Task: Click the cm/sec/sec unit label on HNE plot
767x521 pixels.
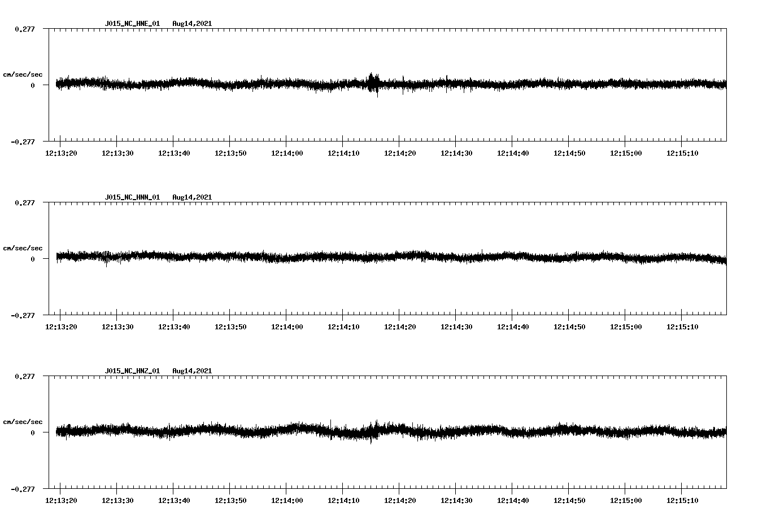Action: (23, 74)
